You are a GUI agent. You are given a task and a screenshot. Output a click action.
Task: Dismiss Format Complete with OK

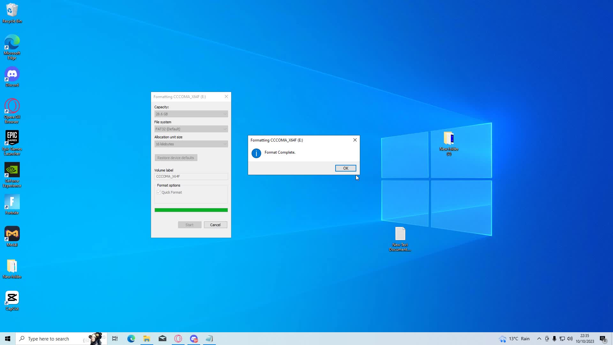click(345, 168)
